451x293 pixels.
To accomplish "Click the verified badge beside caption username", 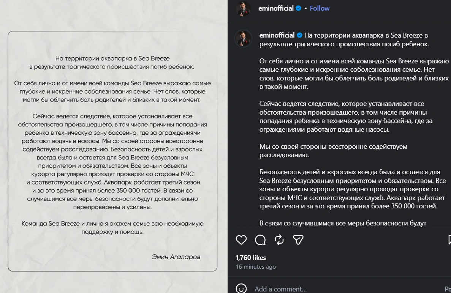I will pyautogui.click(x=299, y=35).
